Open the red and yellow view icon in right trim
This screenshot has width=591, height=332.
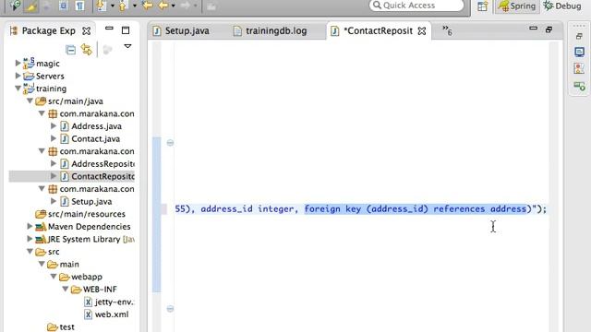[579, 68]
